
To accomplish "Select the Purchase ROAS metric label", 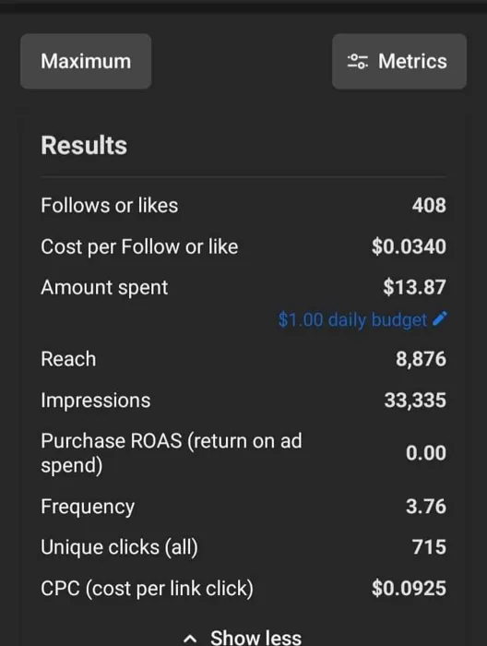I will [172, 453].
